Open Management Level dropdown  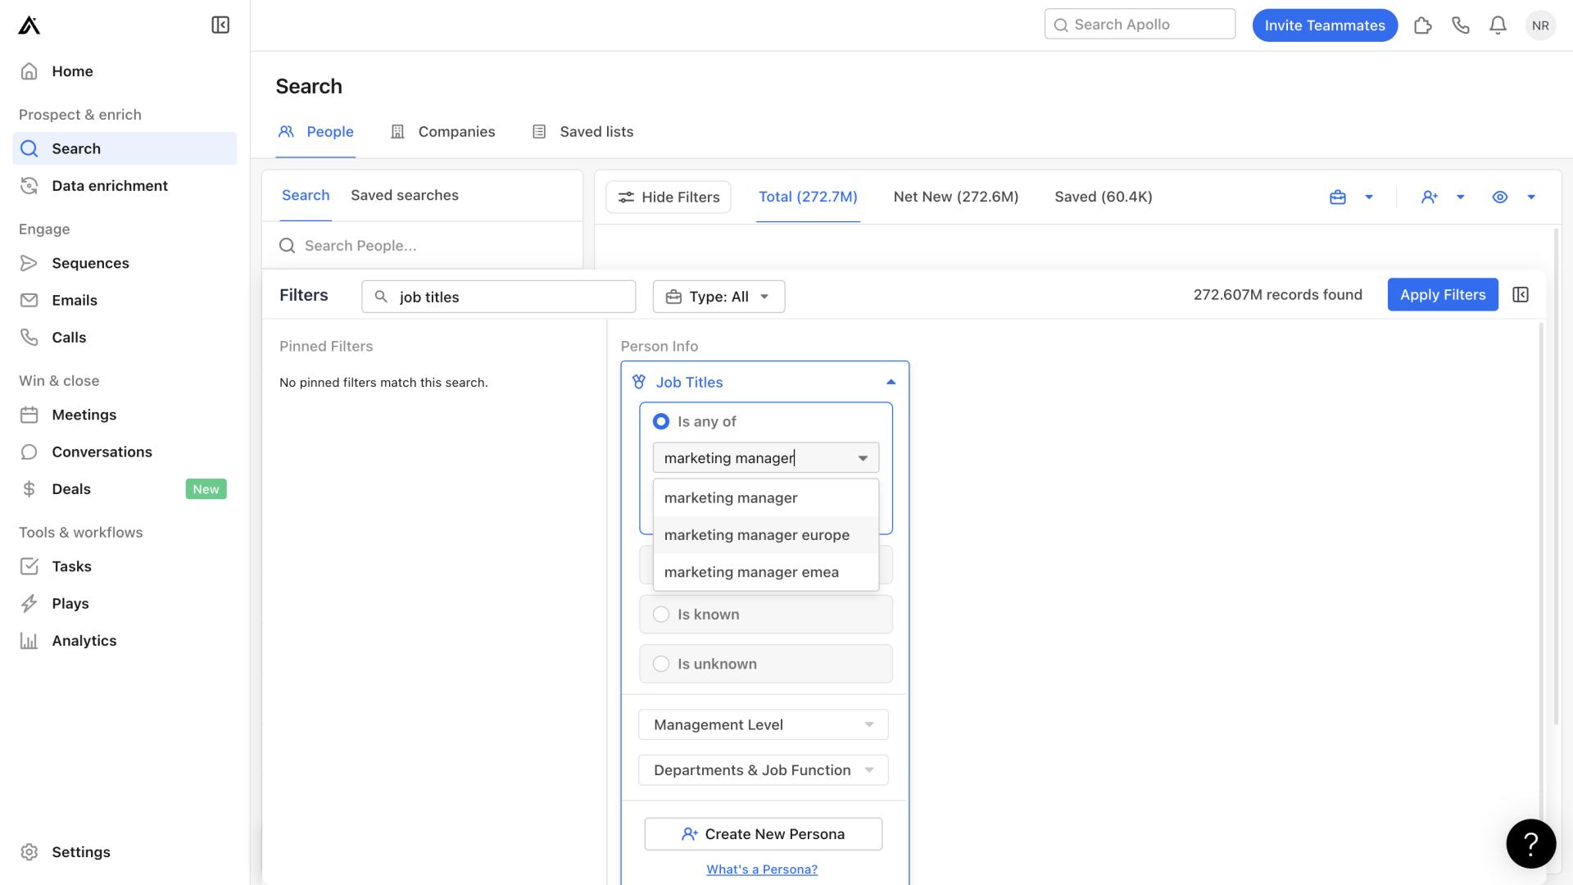pos(764,724)
